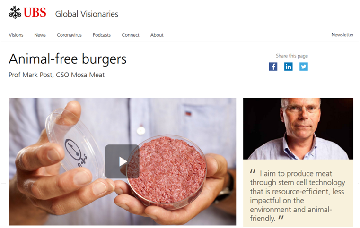Click the Prof Mark Post subtitle

tap(56, 75)
